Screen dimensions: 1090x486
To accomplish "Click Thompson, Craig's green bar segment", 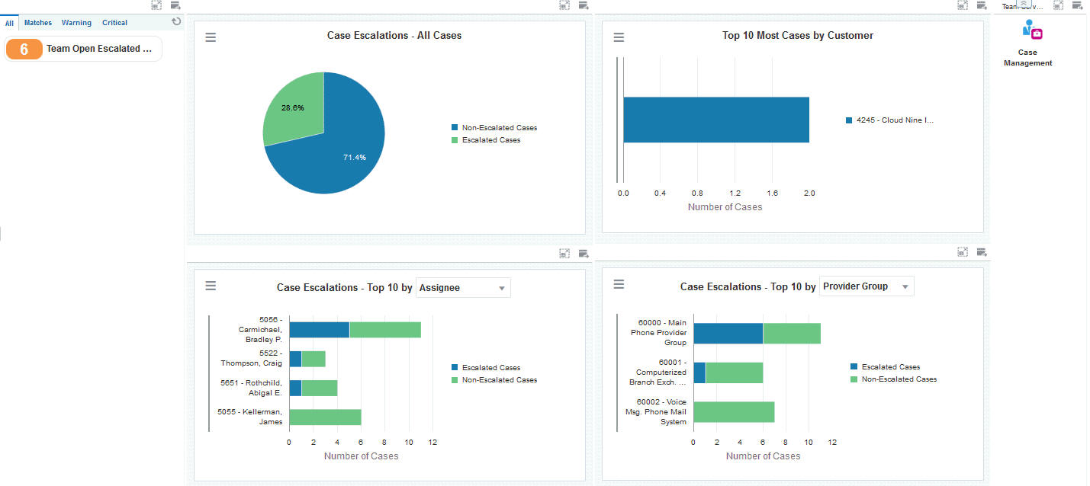I will click(x=313, y=359).
